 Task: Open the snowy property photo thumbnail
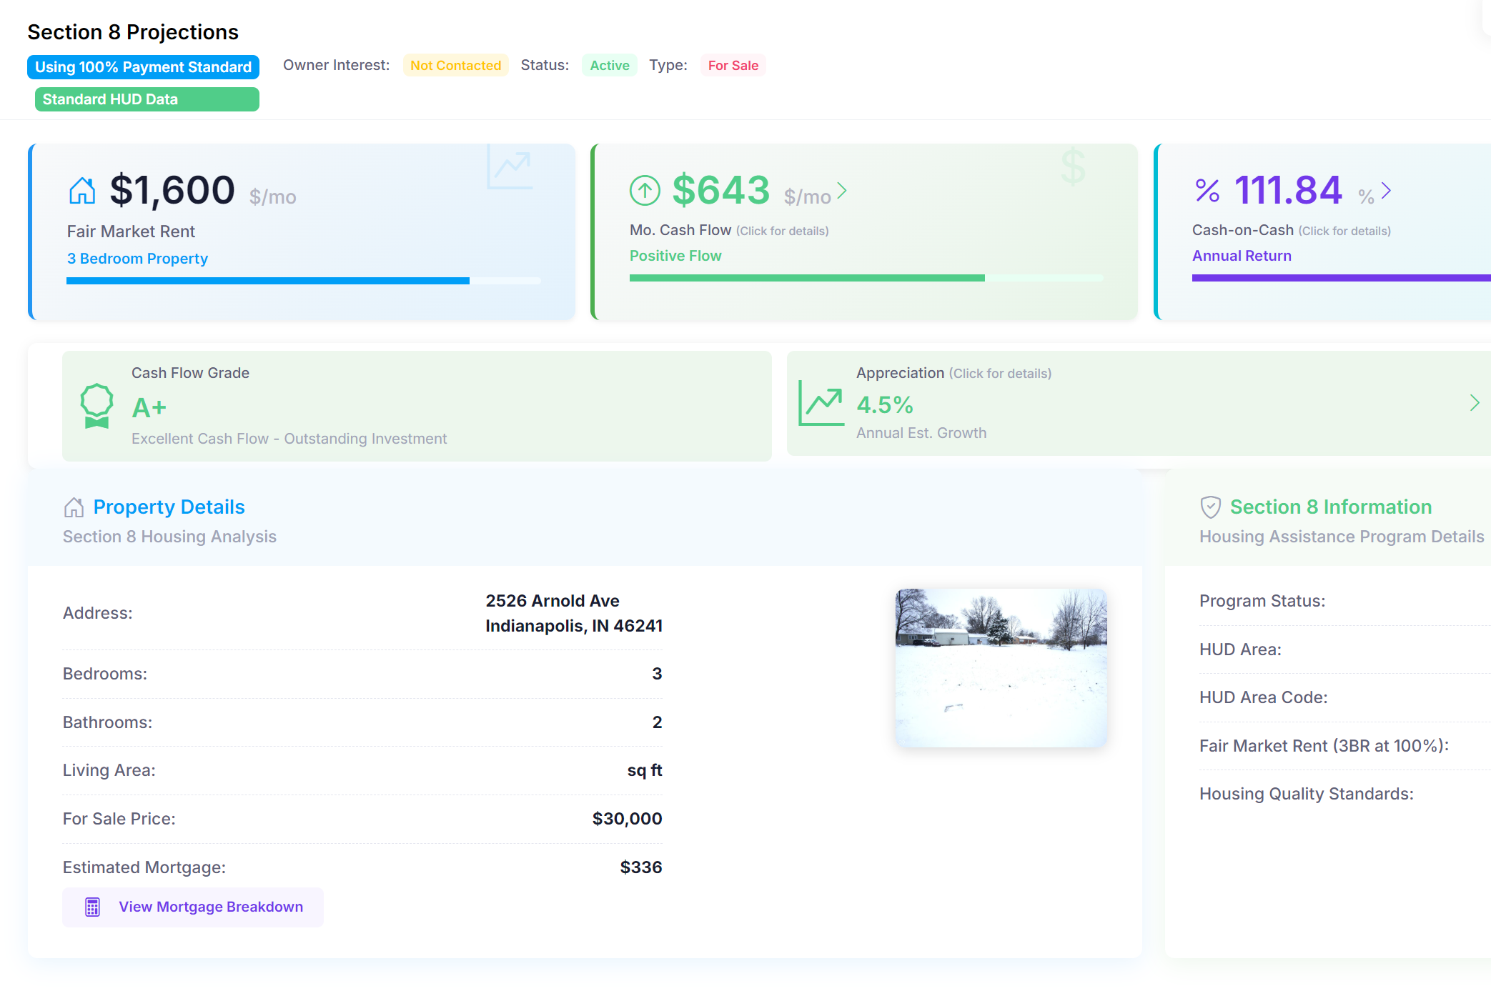1001,668
